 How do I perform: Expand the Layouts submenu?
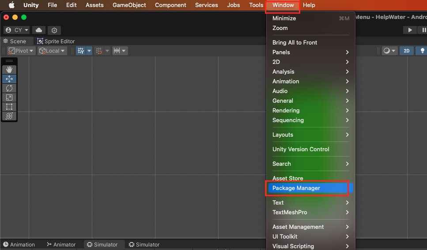pos(311,135)
